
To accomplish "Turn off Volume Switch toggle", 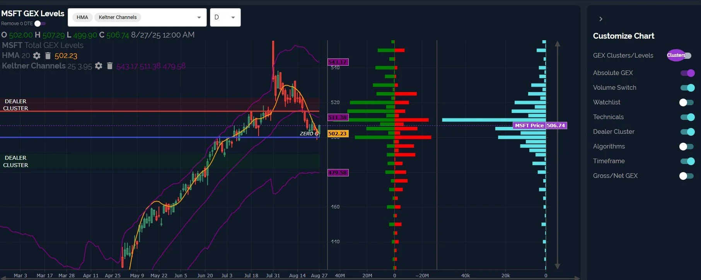I will tap(687, 88).
